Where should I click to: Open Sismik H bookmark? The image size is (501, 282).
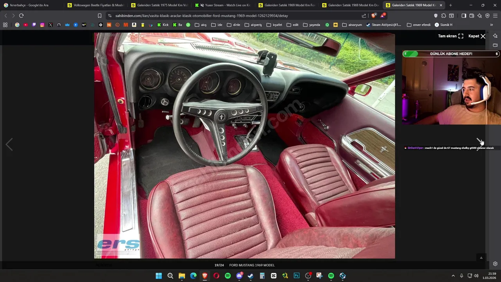click(443, 25)
